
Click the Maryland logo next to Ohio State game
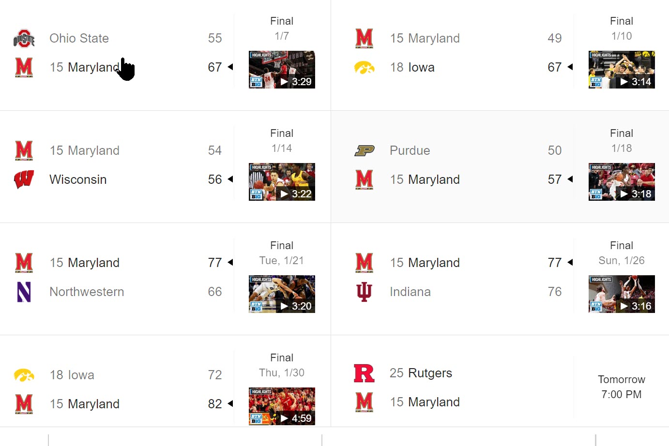(x=23, y=67)
